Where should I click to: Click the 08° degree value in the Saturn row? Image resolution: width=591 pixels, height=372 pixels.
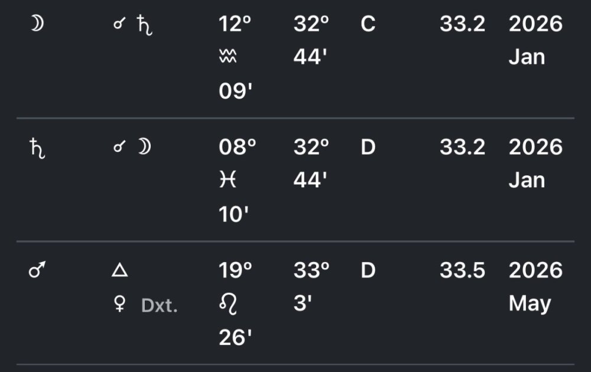click(238, 148)
